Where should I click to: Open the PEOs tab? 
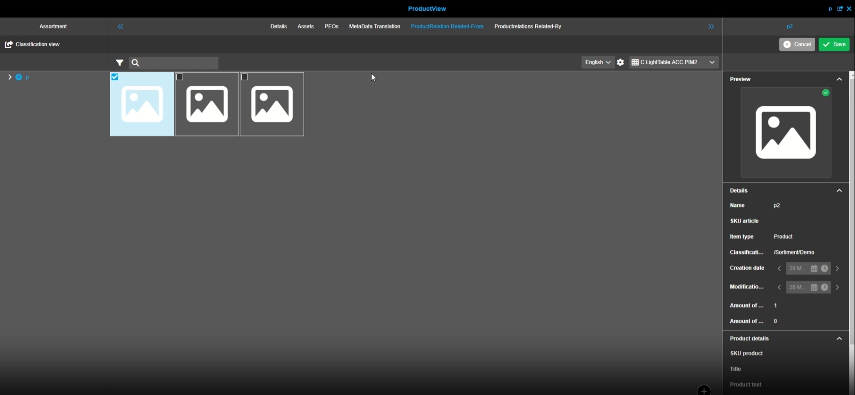tap(332, 26)
